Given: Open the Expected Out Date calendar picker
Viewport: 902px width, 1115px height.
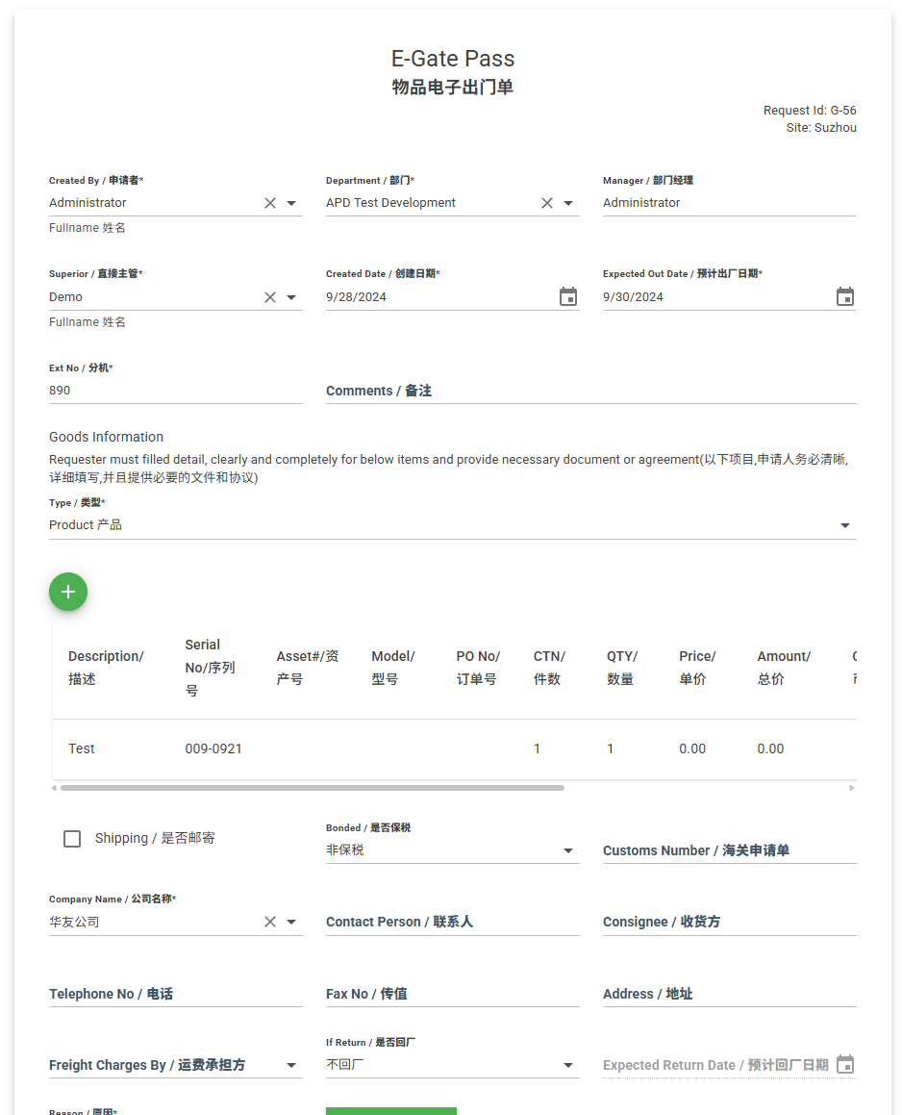Looking at the screenshot, I should pos(844,297).
